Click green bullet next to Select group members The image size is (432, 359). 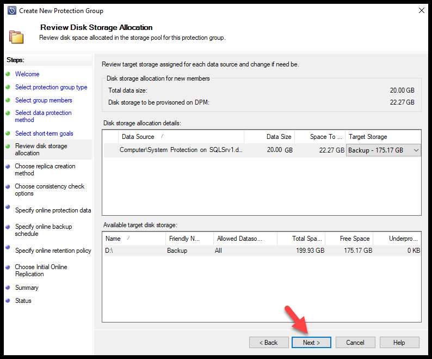[x=8, y=100]
